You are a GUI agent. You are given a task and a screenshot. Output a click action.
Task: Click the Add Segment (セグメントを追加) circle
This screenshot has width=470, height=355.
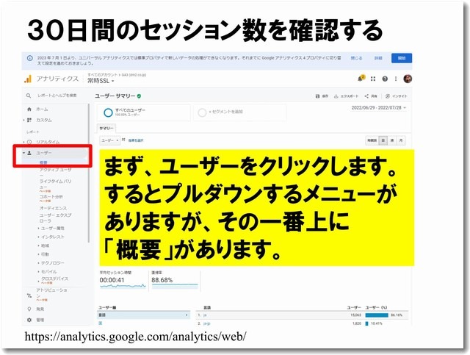coord(202,112)
